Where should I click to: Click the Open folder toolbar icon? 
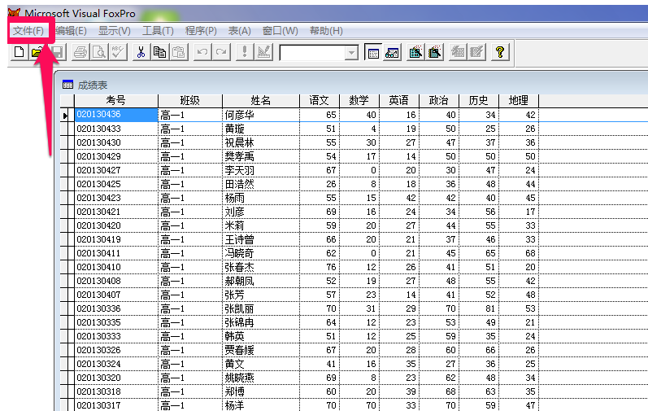[37, 52]
